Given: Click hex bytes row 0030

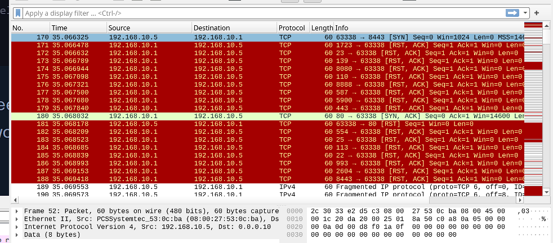Looking at the screenshot, I should coord(383,234).
